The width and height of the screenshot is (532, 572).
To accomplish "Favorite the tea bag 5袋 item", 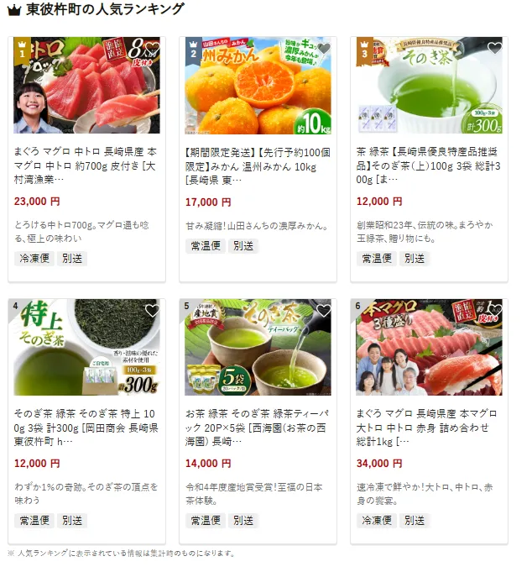I will click(x=324, y=311).
